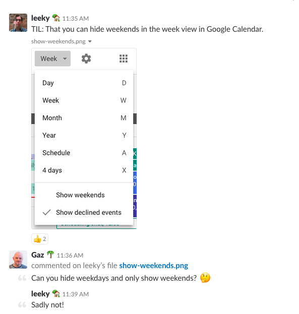Screen dimensions: 299x314
Task: Open the shared calendar screenshot image
Action: coord(84,139)
